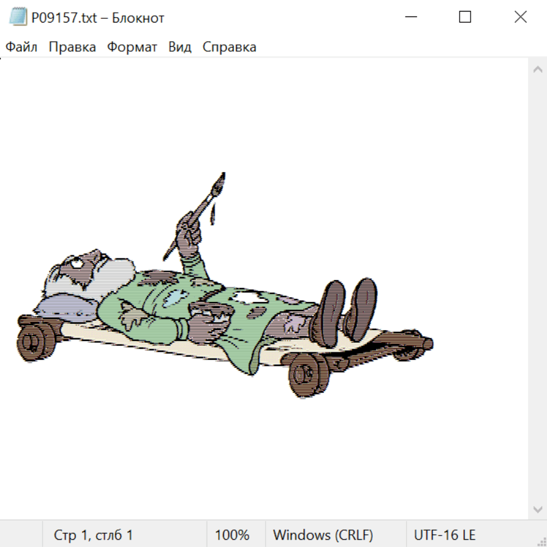547x547 pixels.
Task: Open the Правка menu
Action: point(72,47)
